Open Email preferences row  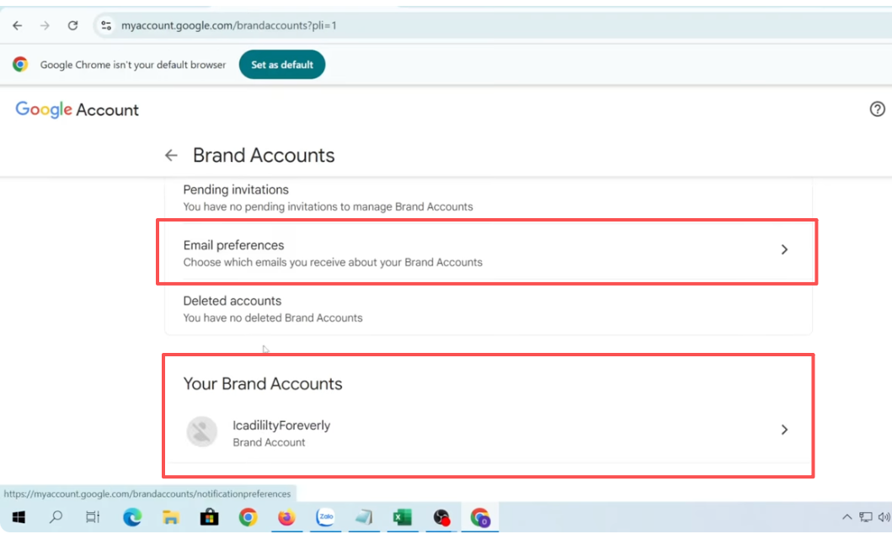pos(487,253)
